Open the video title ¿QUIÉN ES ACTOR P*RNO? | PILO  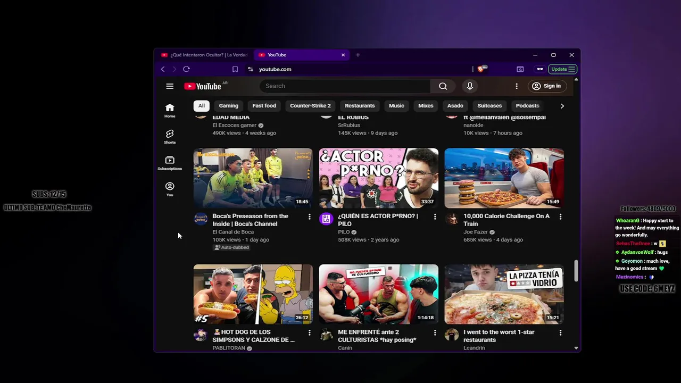[378, 220]
